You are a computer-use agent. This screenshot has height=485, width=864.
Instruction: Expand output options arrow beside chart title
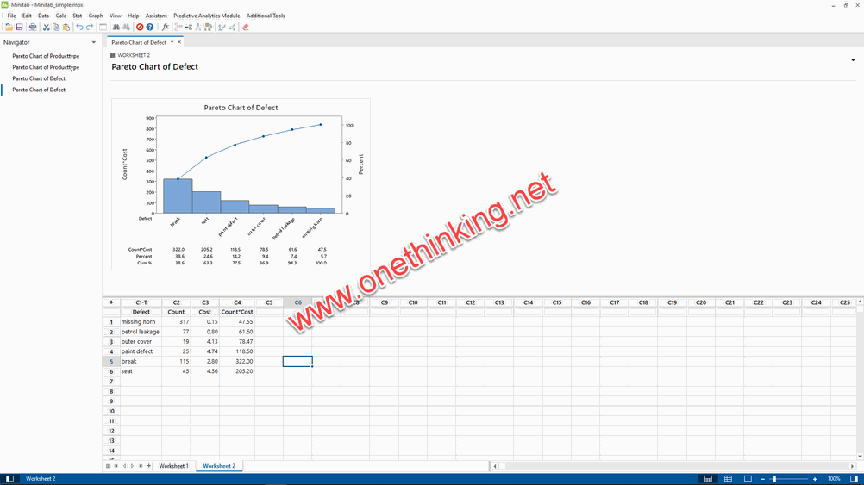853,60
